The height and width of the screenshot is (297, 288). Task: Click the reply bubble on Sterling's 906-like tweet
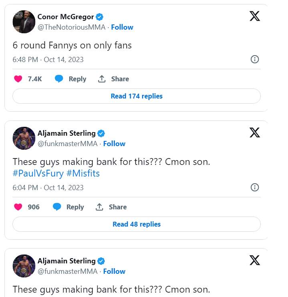(57, 207)
